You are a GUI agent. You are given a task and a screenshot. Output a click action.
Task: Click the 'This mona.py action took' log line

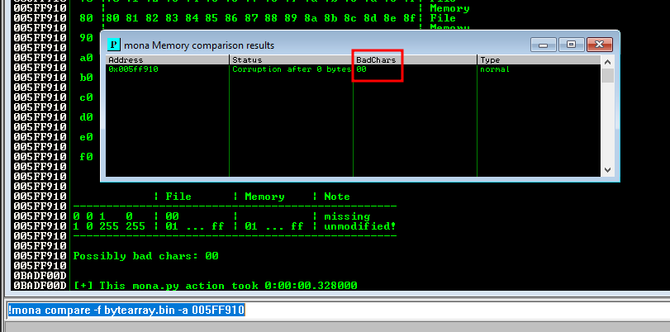pyautogui.click(x=216, y=286)
